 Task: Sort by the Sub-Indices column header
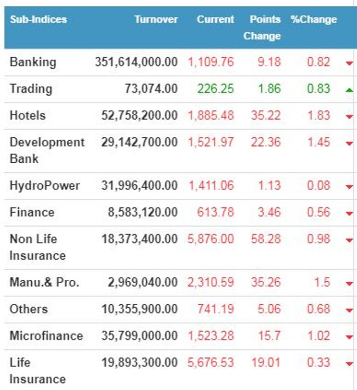(x=38, y=20)
